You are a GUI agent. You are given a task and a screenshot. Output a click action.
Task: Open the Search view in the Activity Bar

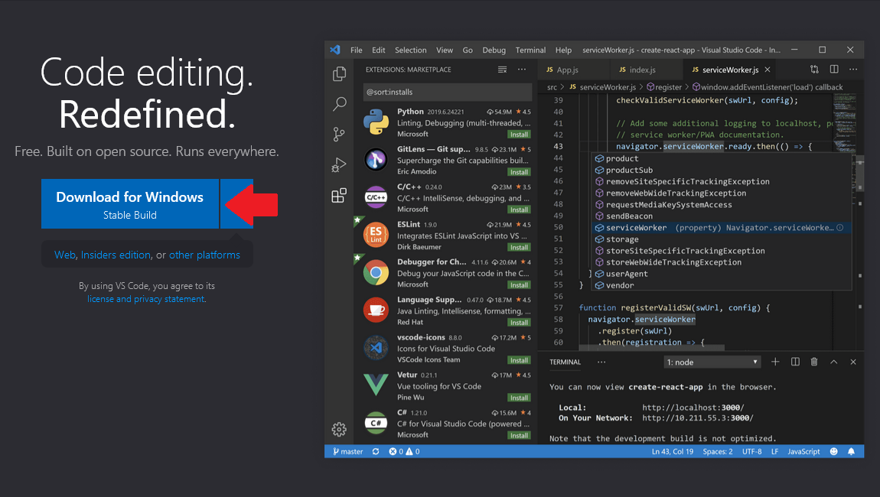click(339, 103)
